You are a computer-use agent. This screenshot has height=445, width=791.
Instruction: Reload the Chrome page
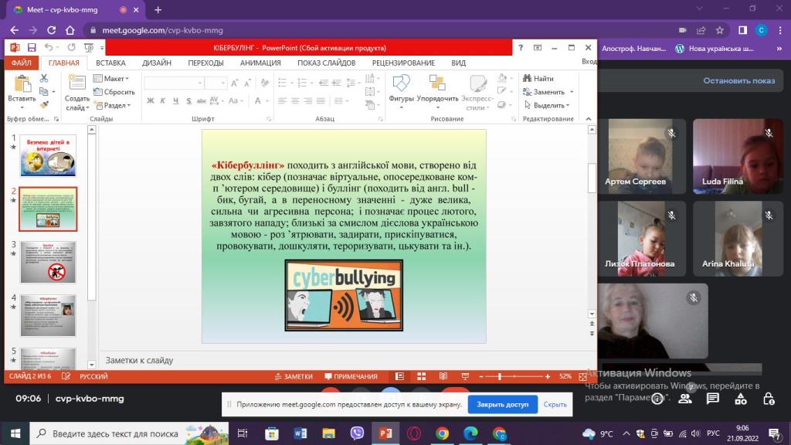coord(52,30)
